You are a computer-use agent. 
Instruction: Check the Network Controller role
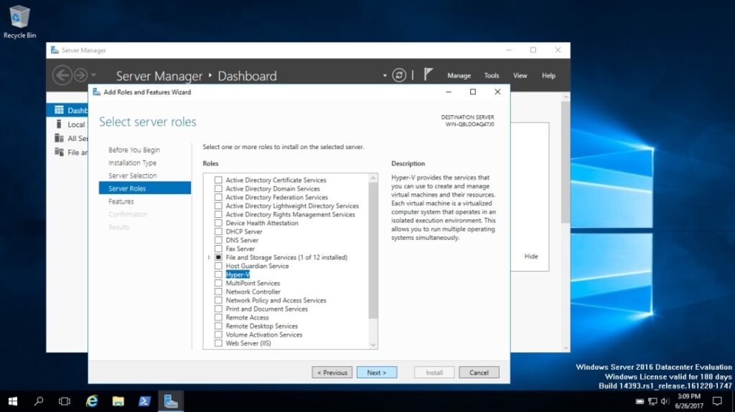click(218, 292)
